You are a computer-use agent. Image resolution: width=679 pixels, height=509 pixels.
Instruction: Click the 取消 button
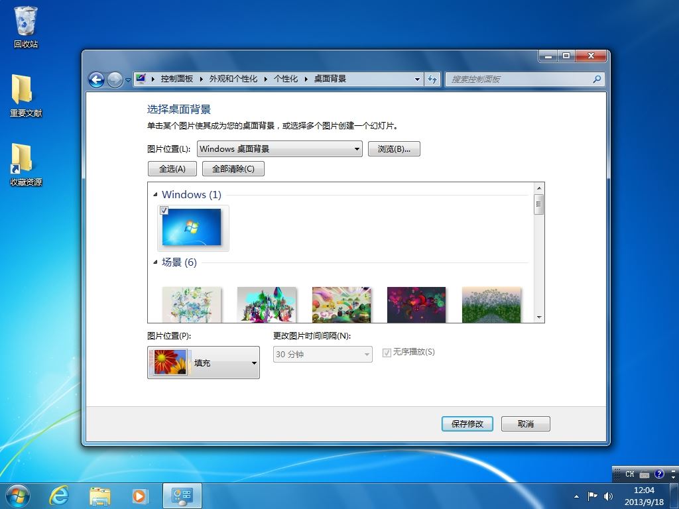(526, 424)
